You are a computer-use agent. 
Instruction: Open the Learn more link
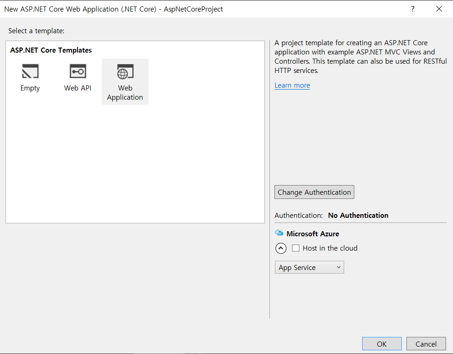coord(292,85)
